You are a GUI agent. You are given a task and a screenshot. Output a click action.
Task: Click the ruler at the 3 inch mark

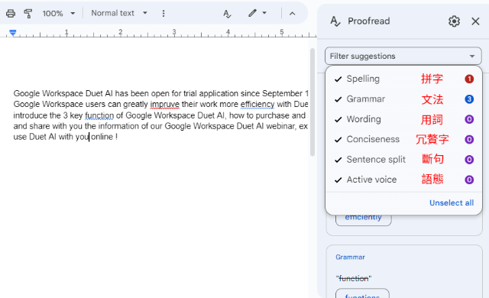[x=174, y=32]
